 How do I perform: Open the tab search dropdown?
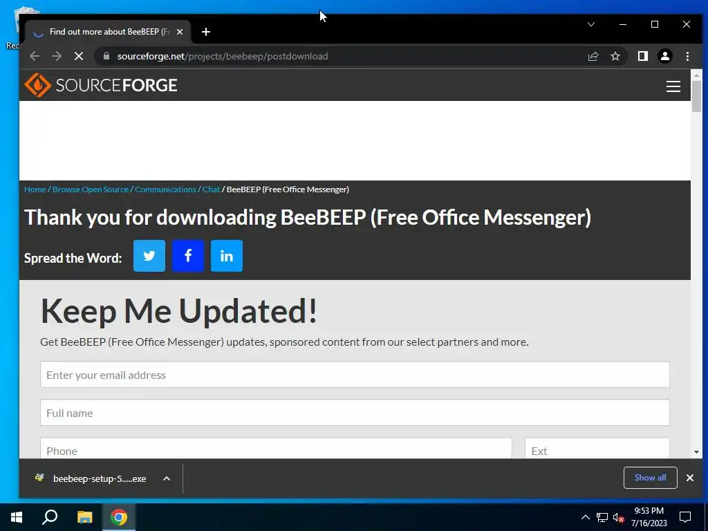(x=591, y=24)
